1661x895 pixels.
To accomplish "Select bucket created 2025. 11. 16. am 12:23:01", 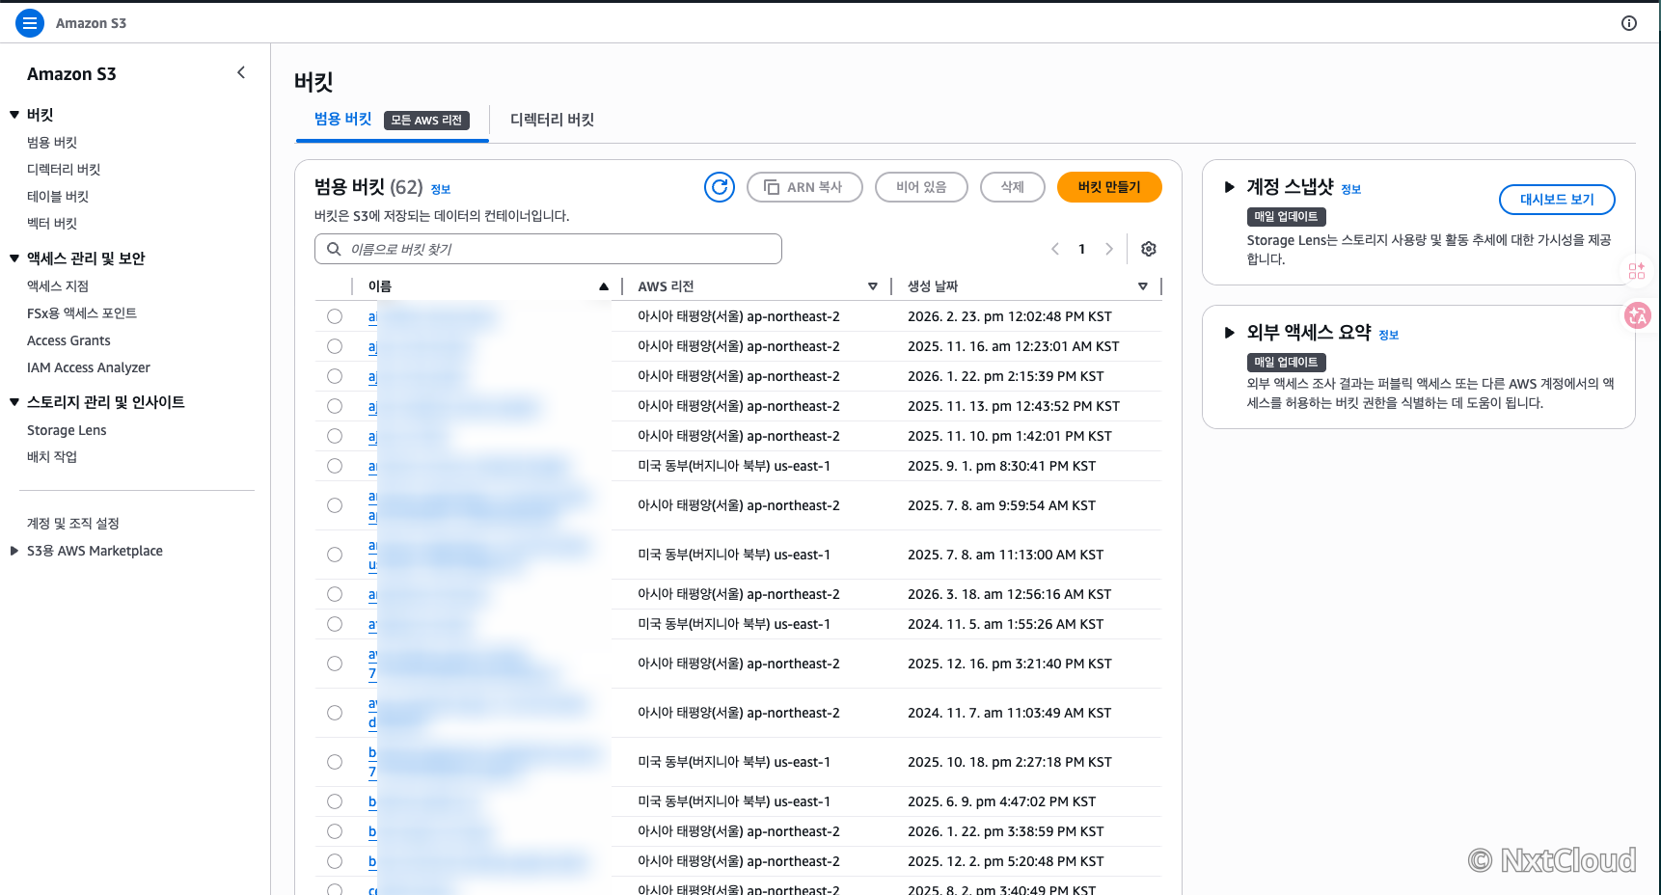I will pos(335,346).
